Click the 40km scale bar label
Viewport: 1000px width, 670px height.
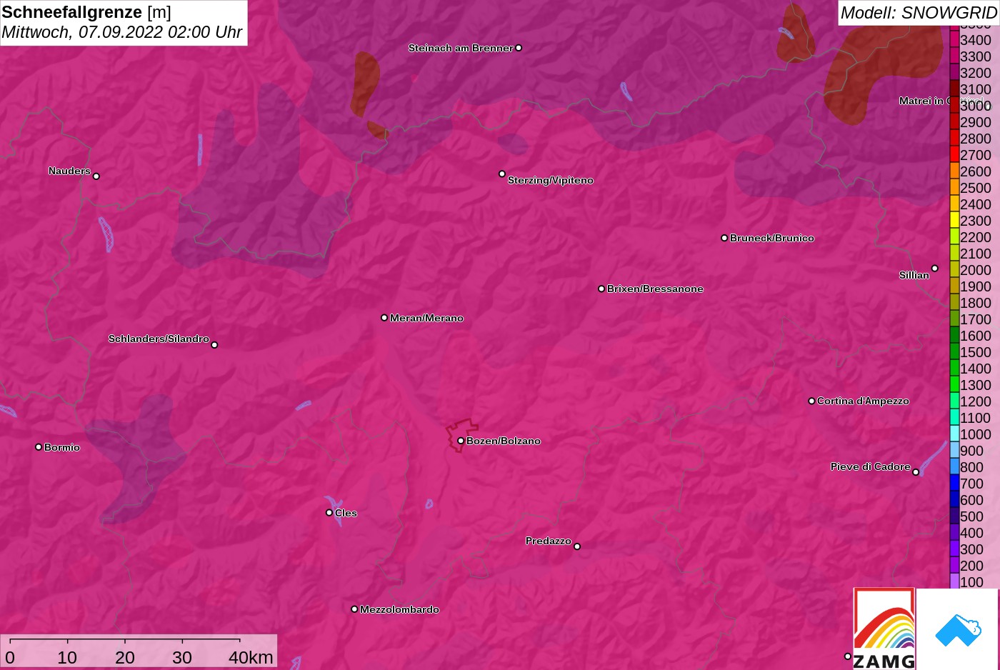251,657
